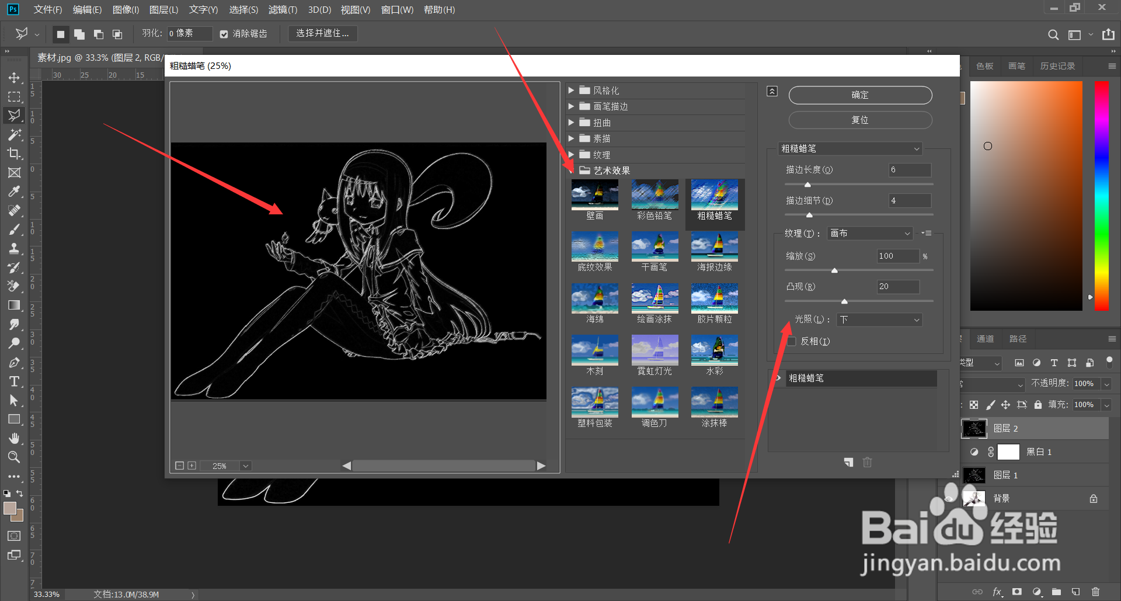
Task: Click the intersect-with-selection mode button
Action: [117, 34]
